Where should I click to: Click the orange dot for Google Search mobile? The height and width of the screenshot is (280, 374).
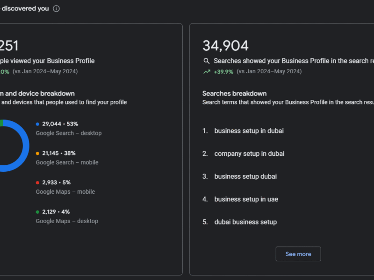[37, 153]
